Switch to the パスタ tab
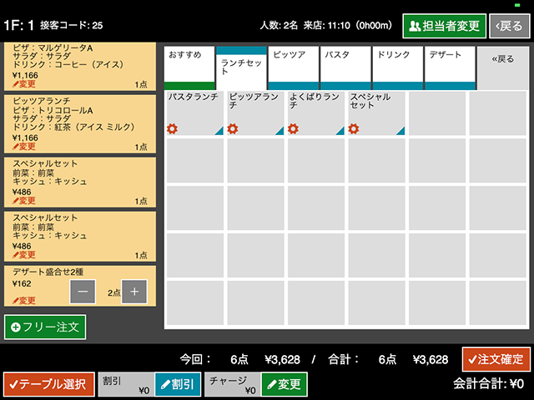The width and height of the screenshot is (534, 400). (345, 67)
